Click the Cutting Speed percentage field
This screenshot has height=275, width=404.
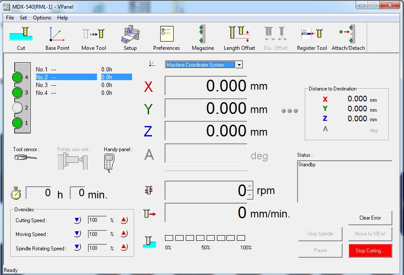[x=97, y=220]
